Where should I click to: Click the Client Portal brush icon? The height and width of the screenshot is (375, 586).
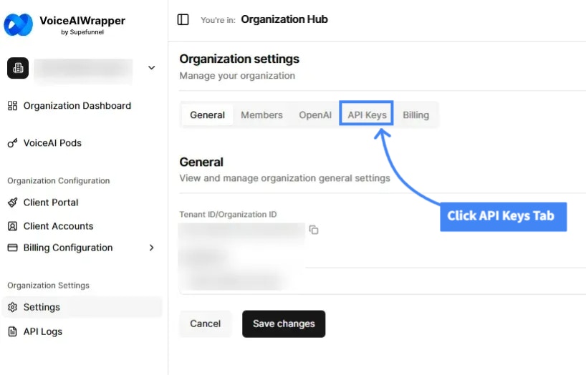pyautogui.click(x=12, y=203)
